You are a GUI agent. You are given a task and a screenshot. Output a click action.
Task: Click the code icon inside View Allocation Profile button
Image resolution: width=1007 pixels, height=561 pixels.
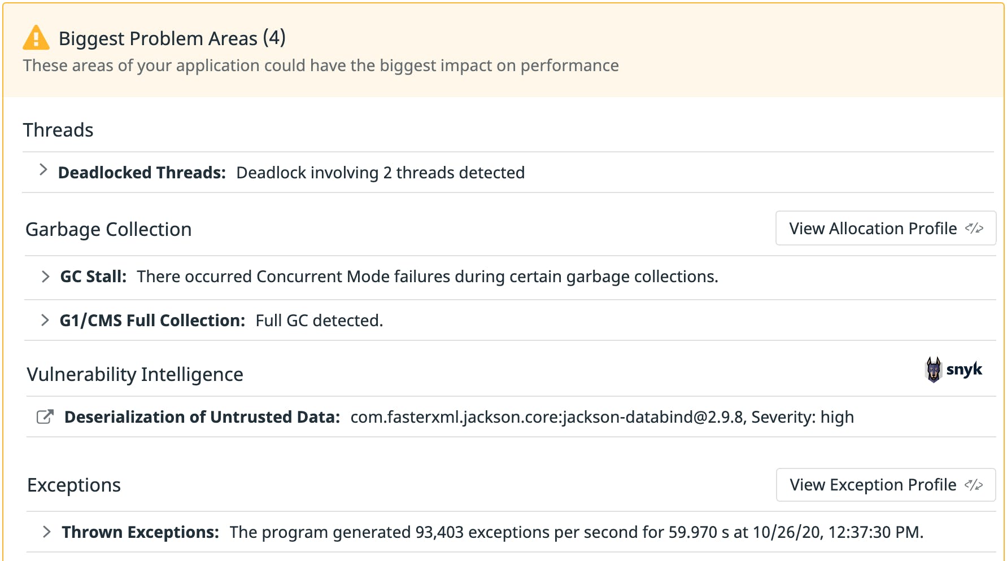pos(974,228)
